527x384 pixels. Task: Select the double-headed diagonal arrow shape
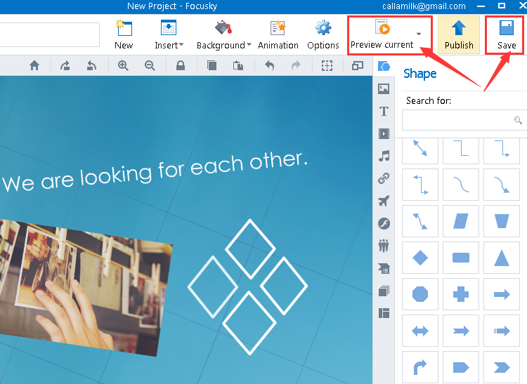[420, 148]
